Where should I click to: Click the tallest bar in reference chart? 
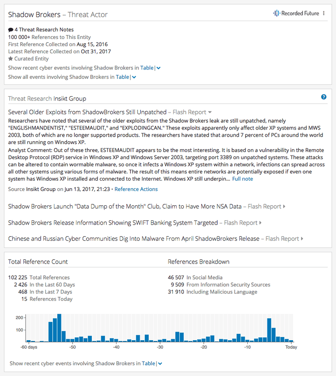(59, 328)
